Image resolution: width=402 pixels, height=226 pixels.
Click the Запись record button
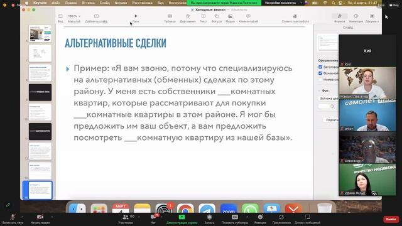(209, 219)
